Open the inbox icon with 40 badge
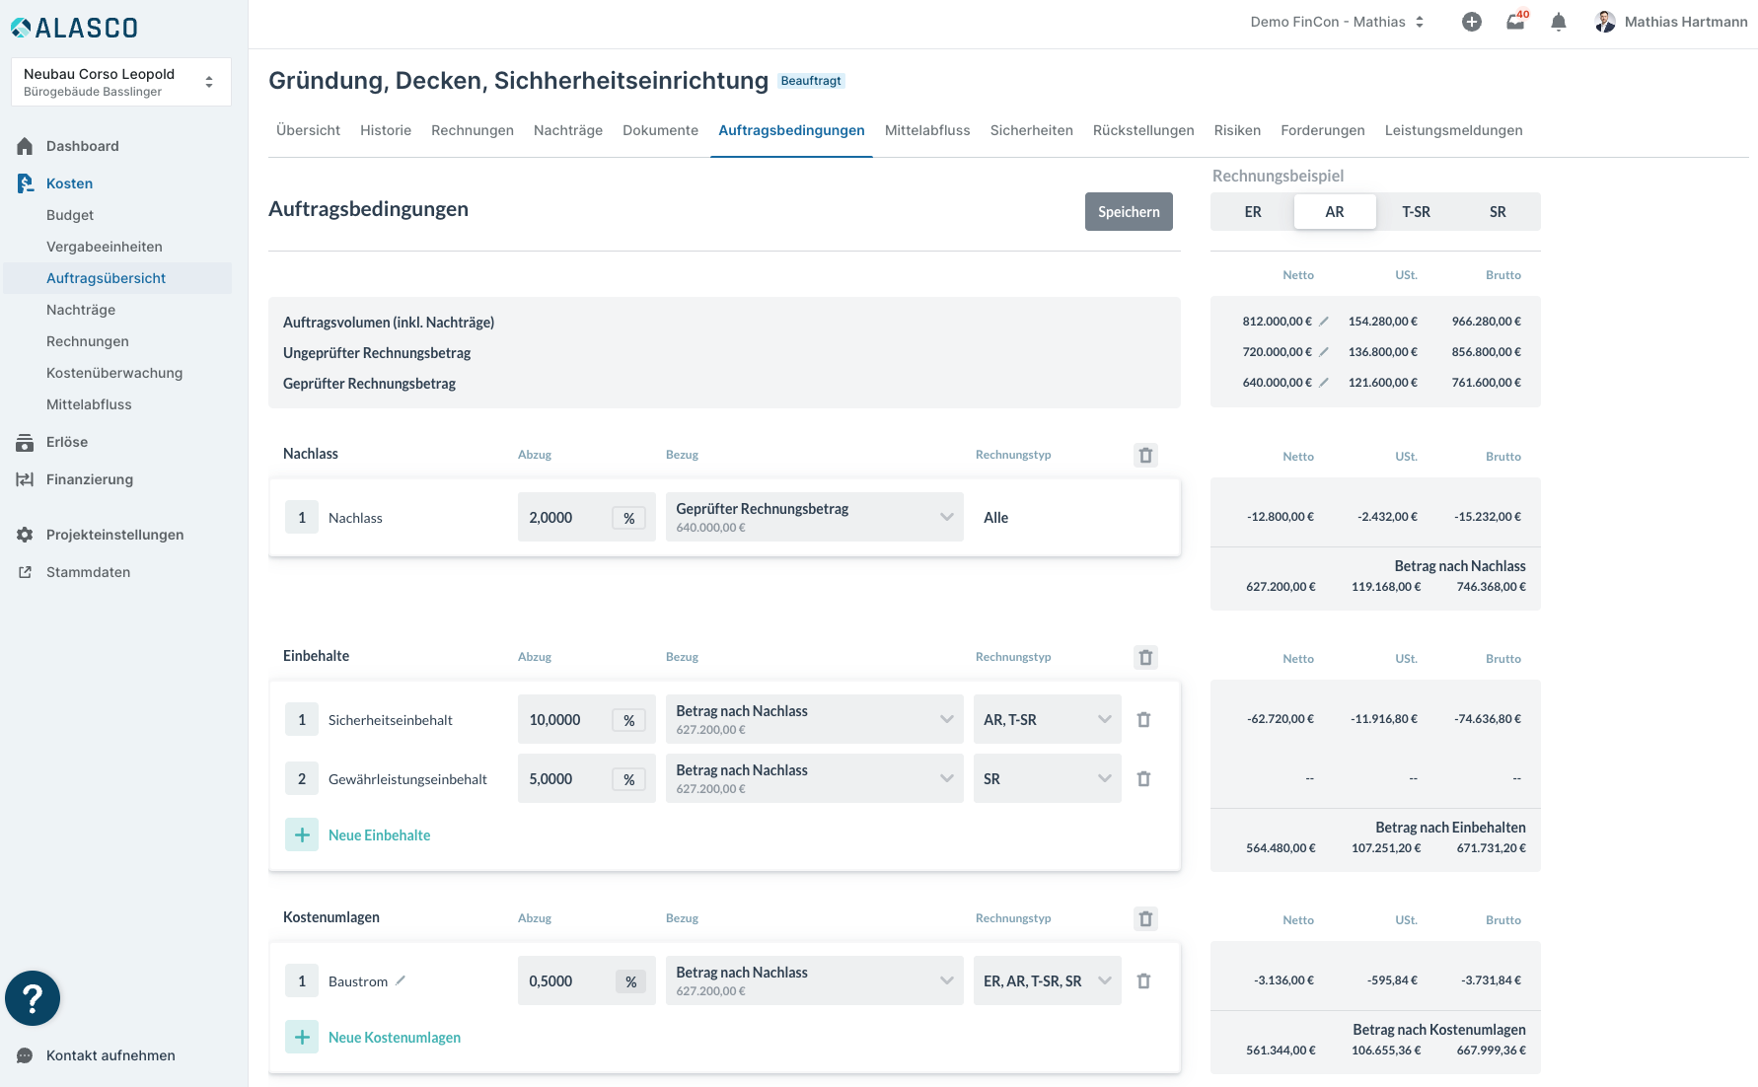 [1515, 22]
